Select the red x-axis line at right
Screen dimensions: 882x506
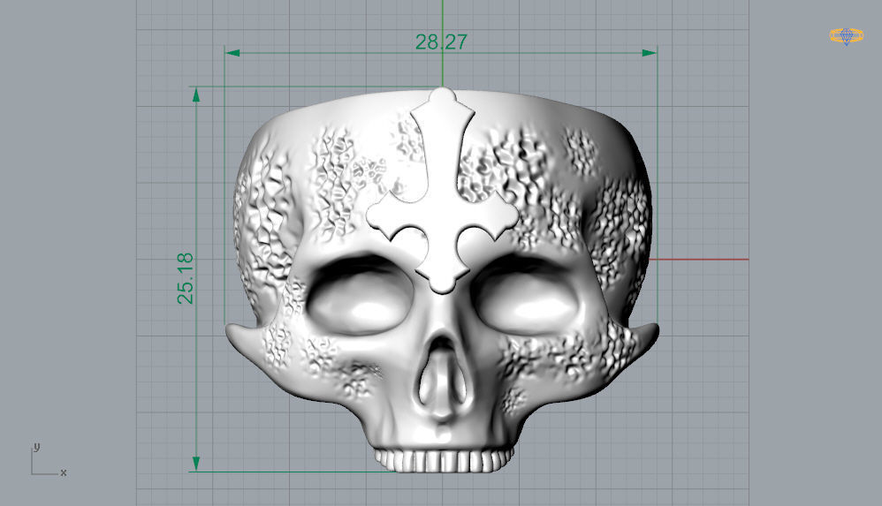point(699,260)
